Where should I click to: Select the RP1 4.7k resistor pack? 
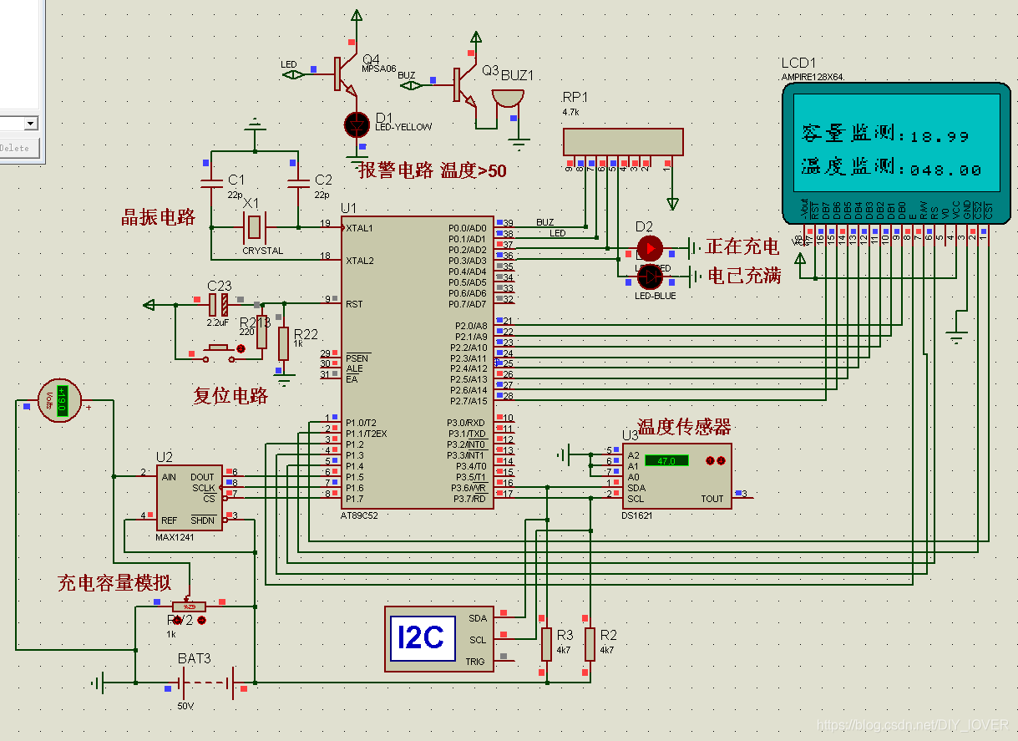pos(623,141)
